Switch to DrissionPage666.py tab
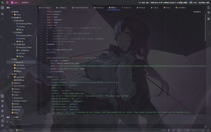This screenshot has height=132, width=211. pyautogui.click(x=80, y=8)
